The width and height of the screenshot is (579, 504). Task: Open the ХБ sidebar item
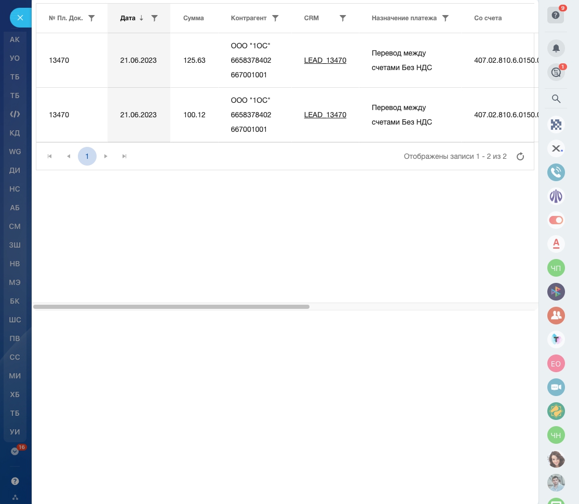pos(15,394)
